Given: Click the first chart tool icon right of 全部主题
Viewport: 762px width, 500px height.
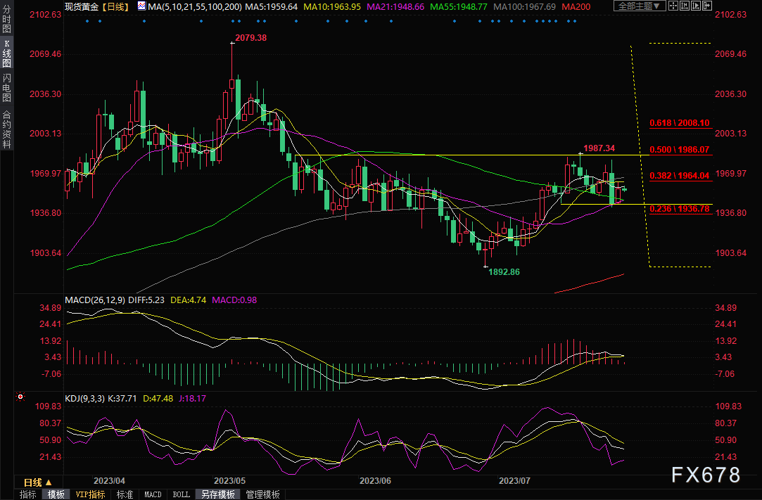Looking at the screenshot, I should pos(673,6).
